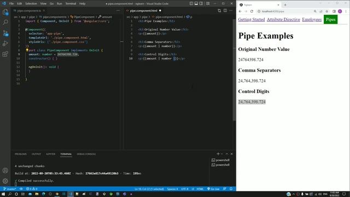Click the feedback icon in status bar

click(x=225, y=189)
